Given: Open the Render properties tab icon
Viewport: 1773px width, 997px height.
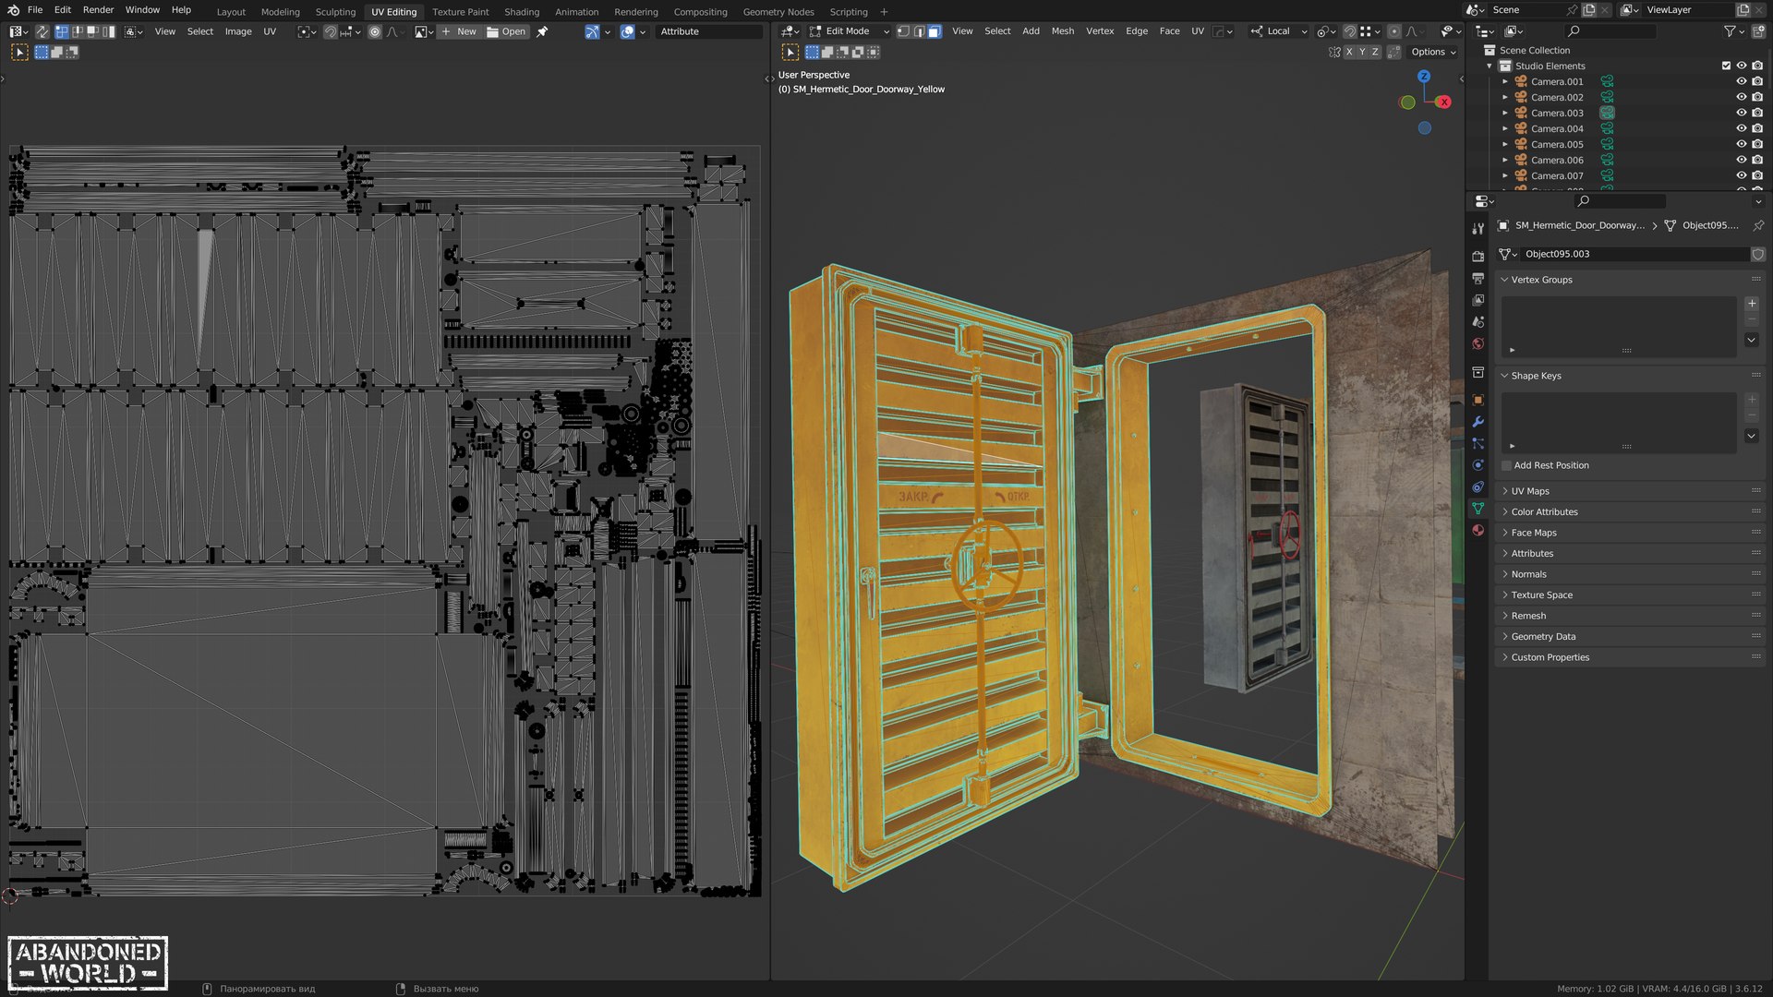Looking at the screenshot, I should click(1477, 256).
